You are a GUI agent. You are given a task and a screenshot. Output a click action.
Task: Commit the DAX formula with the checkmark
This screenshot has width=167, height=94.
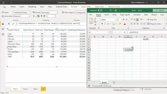click(x=13, y=23)
